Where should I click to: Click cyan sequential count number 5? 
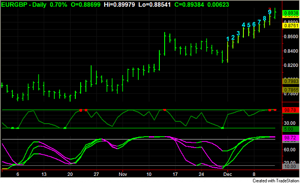click(249, 25)
